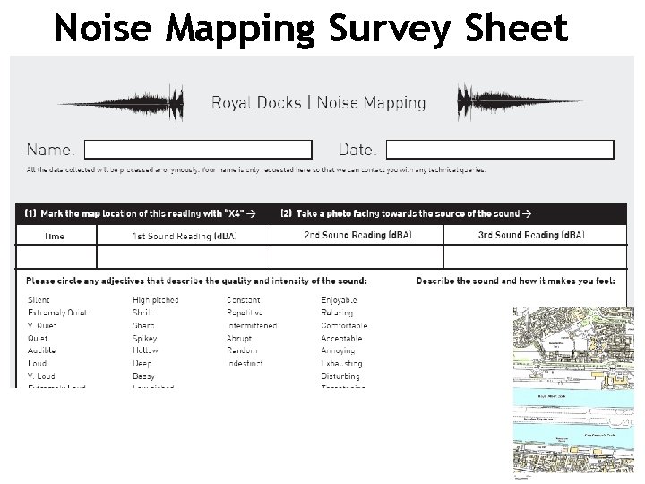Select the adjective 'Comfortable'
The width and height of the screenshot is (645, 484).
(344, 325)
